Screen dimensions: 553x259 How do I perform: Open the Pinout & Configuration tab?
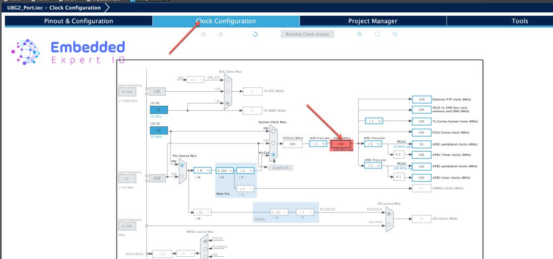(78, 21)
